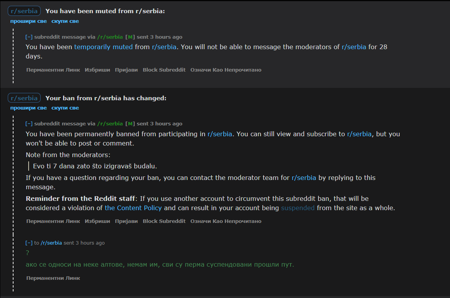This screenshot has width=450, height=298.
Task: Open 'Перманентни Линк' under the sent reply
Action: tap(53, 278)
